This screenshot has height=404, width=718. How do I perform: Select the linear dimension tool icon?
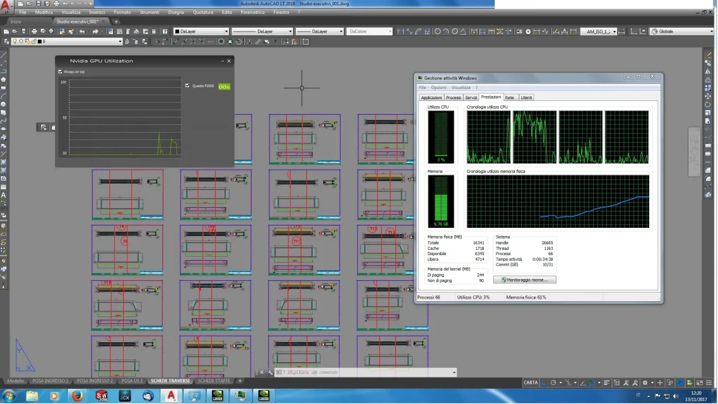[x=400, y=32]
